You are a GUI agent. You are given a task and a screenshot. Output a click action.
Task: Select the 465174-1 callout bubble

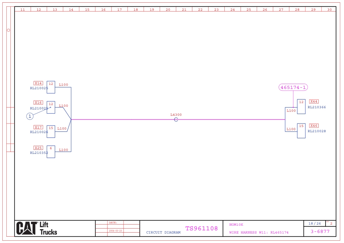point(293,87)
